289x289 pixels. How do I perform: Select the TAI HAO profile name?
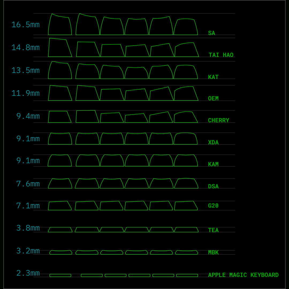221,55
